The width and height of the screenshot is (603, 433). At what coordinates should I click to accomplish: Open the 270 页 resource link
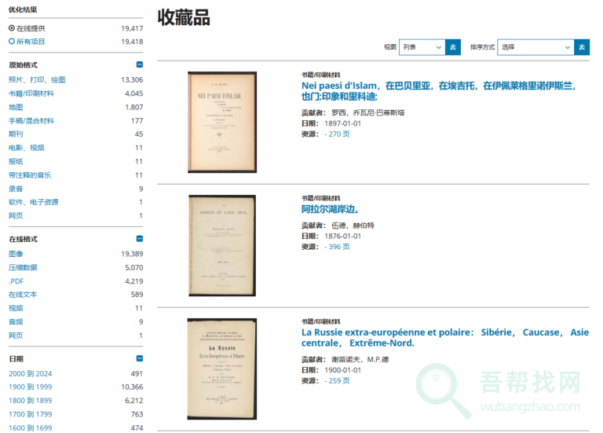tap(338, 134)
